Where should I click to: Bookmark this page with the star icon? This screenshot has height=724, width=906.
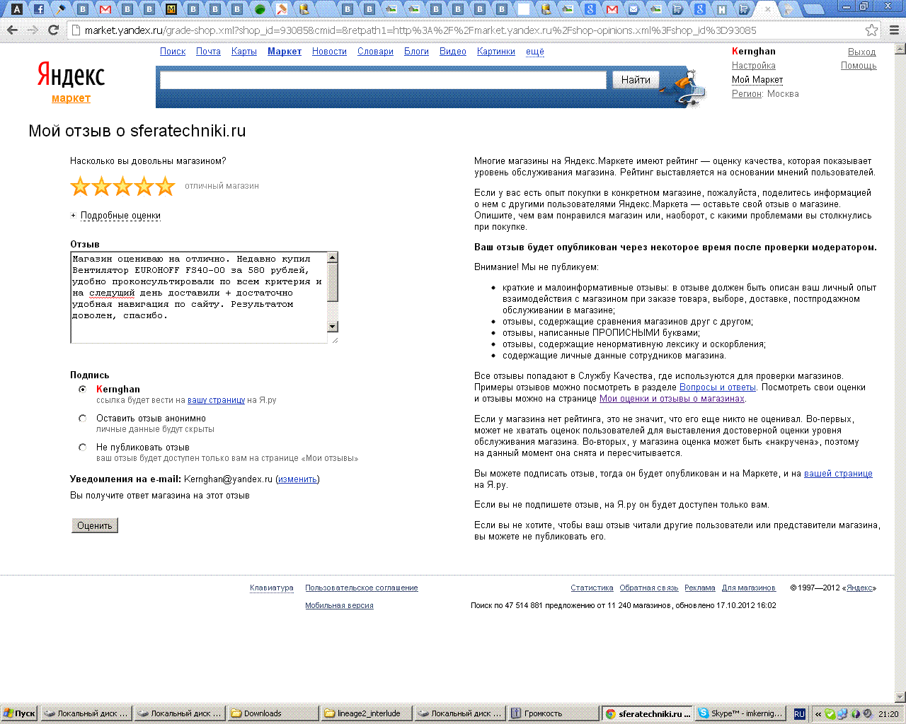872,30
